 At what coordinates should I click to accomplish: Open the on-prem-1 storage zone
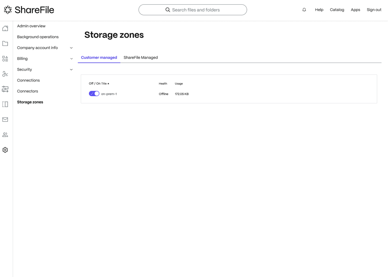pyautogui.click(x=109, y=94)
